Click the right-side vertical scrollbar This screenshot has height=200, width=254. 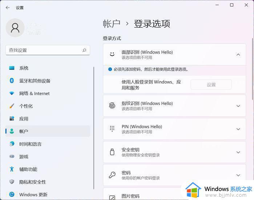(253, 69)
